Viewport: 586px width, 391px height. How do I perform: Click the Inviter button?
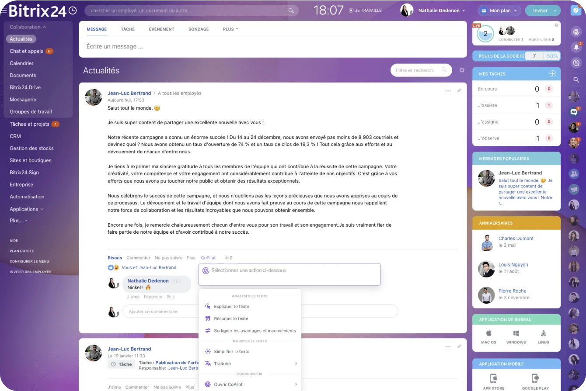click(543, 10)
